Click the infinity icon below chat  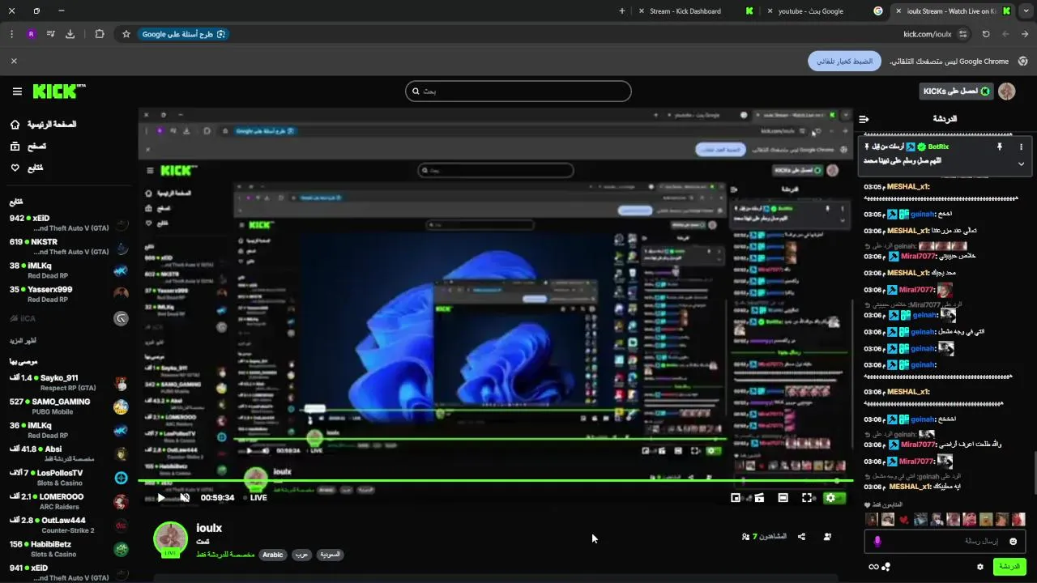pyautogui.click(x=873, y=567)
